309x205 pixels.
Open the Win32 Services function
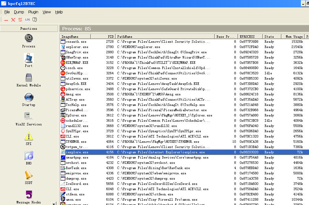click(29, 119)
